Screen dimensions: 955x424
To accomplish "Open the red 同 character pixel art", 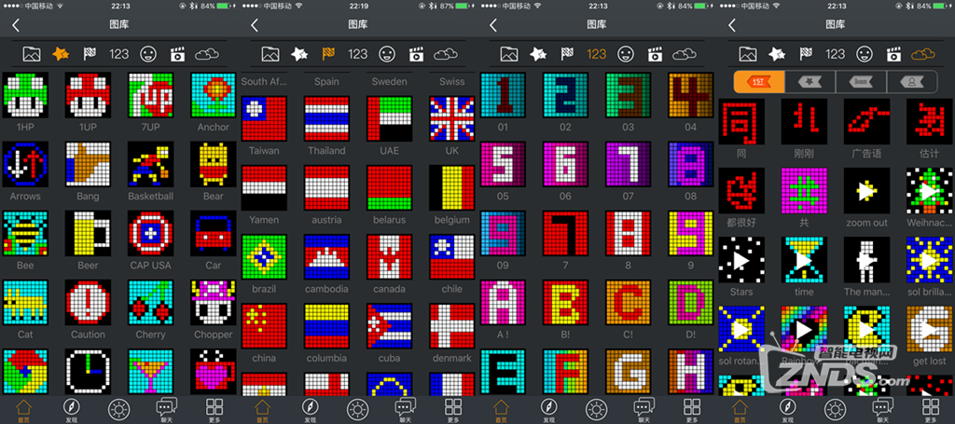I will tap(741, 122).
